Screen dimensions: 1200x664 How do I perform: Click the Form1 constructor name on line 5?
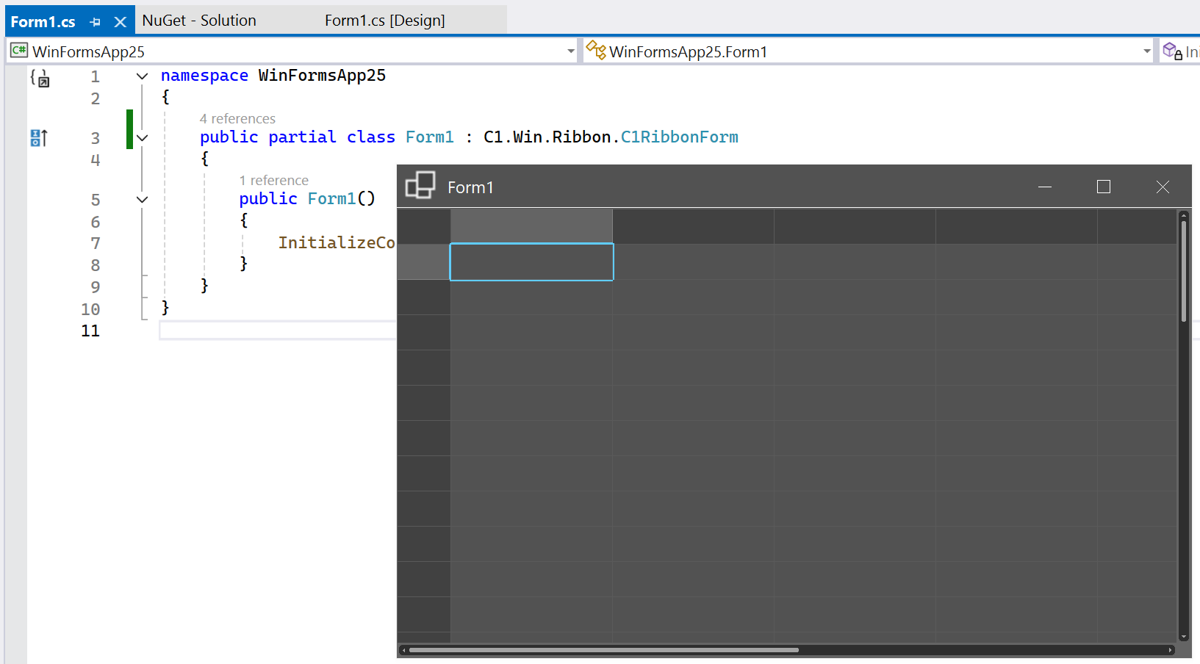point(331,199)
